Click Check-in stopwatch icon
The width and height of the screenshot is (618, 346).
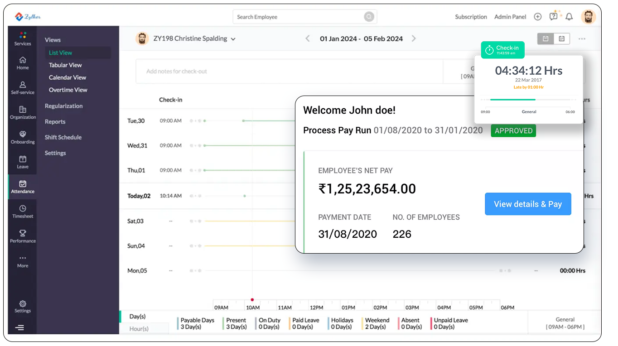pyautogui.click(x=489, y=50)
